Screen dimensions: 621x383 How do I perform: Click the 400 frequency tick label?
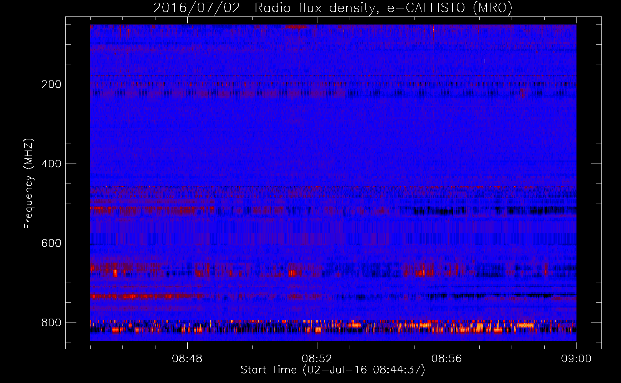(51, 164)
